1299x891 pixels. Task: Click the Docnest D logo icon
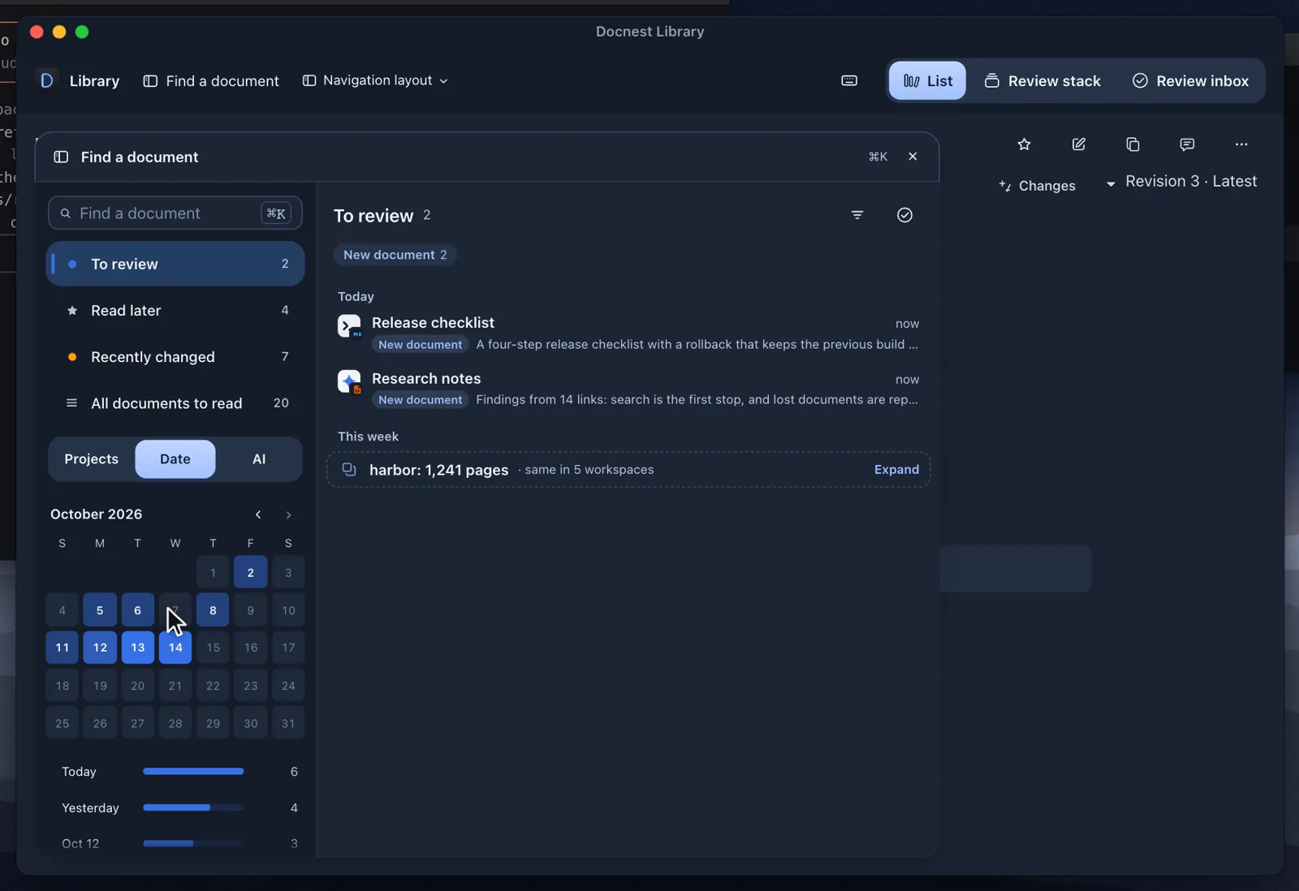47,80
